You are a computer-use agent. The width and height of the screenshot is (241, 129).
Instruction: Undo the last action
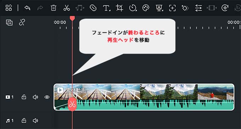(27, 8)
